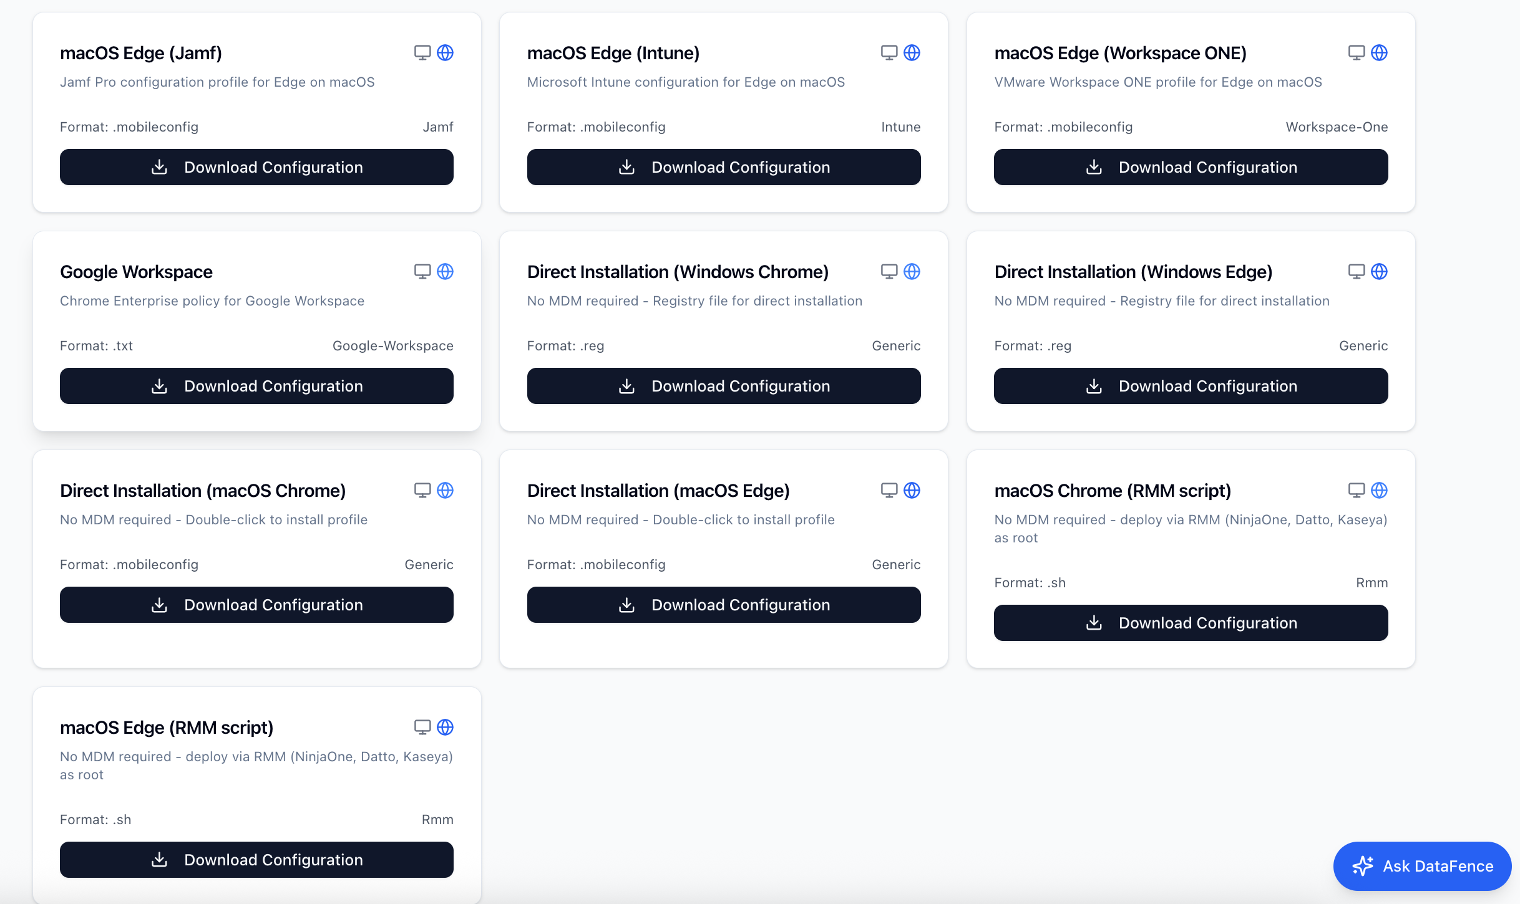Download Direct Installation (macOS Edge) profile
The image size is (1520, 904).
pyautogui.click(x=724, y=605)
